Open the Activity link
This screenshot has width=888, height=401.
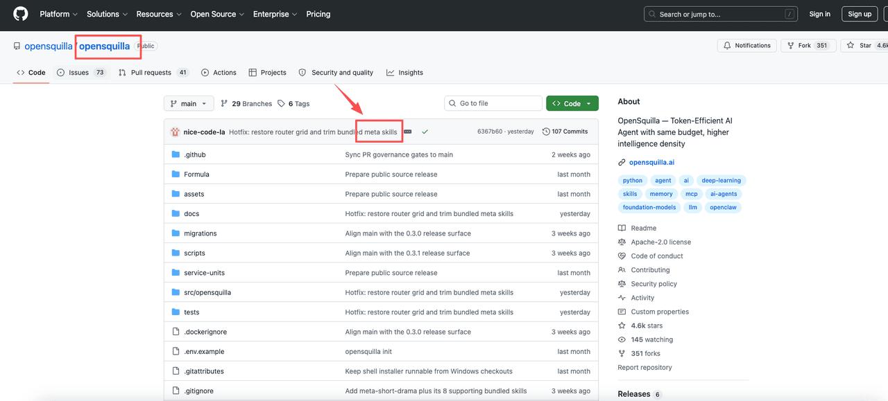642,298
